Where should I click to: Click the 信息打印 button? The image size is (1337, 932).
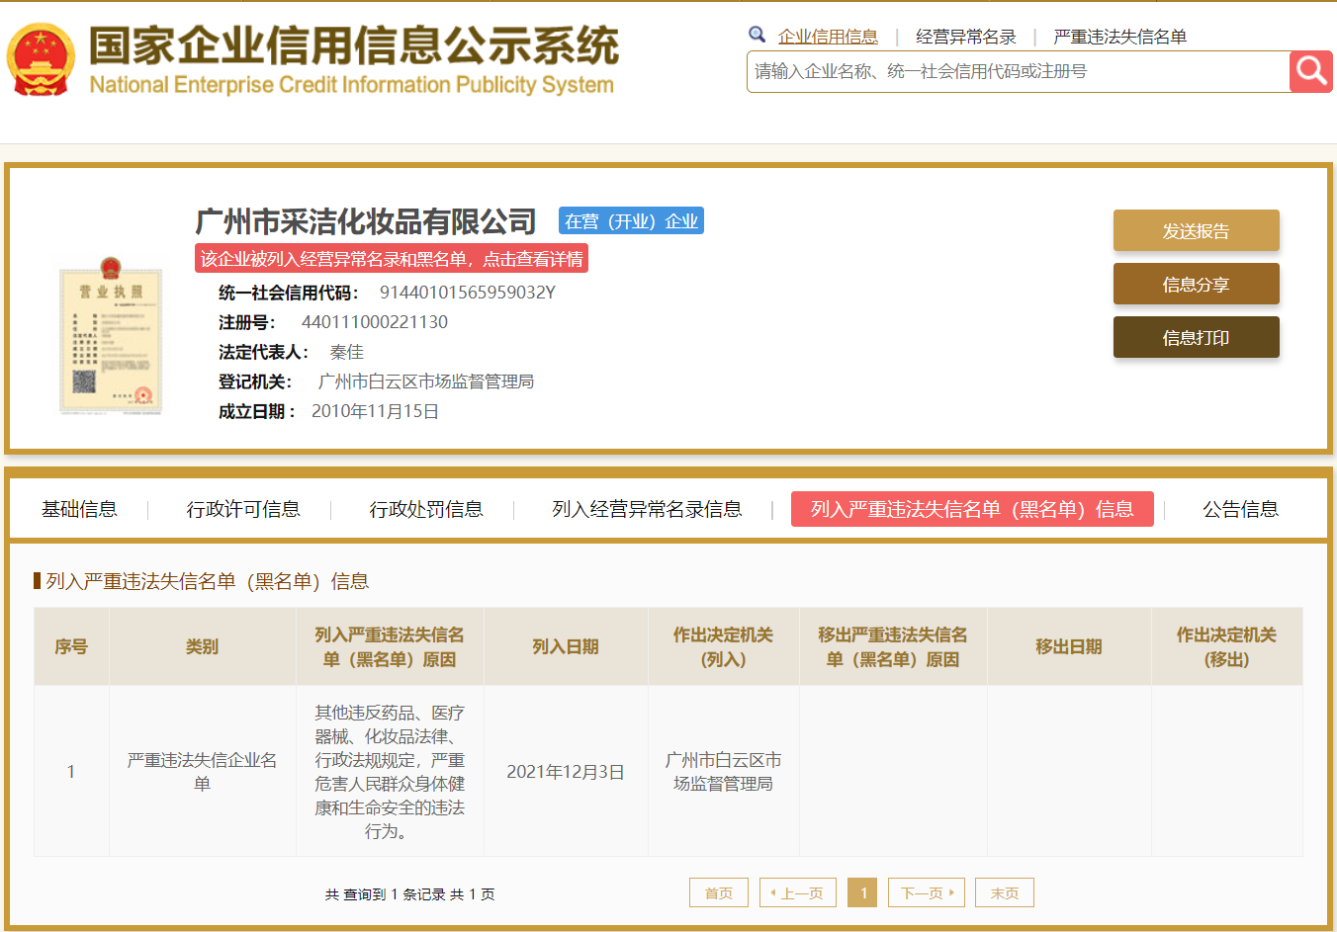click(x=1197, y=337)
